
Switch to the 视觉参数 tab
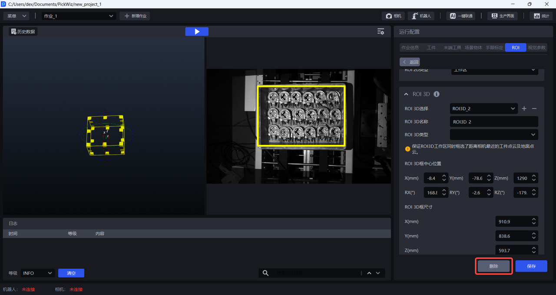(536, 48)
